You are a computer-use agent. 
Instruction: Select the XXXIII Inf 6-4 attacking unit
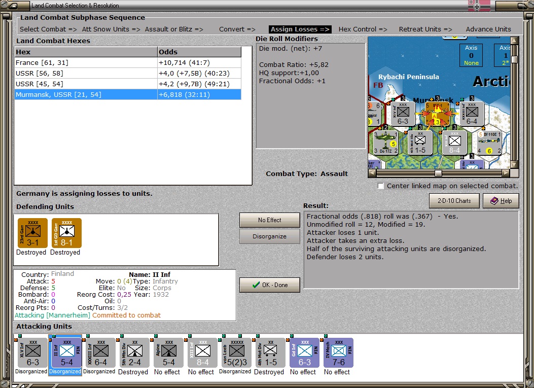[x=100, y=352]
